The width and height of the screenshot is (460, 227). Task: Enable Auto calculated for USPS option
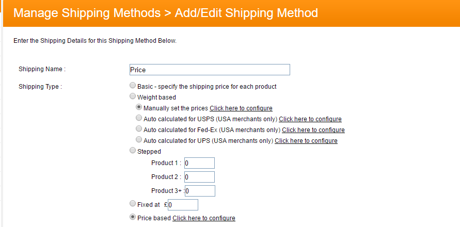point(139,118)
